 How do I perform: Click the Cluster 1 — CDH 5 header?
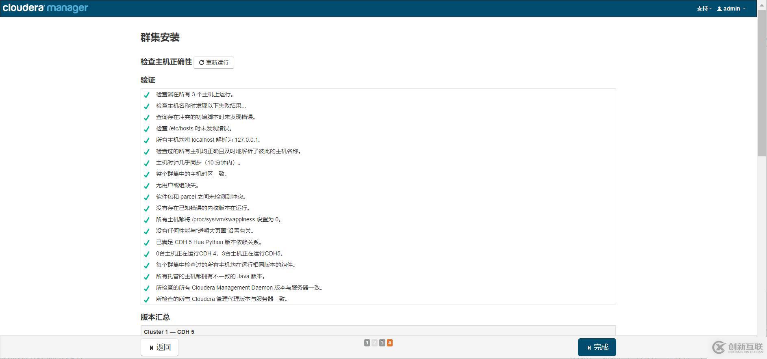tap(169, 332)
